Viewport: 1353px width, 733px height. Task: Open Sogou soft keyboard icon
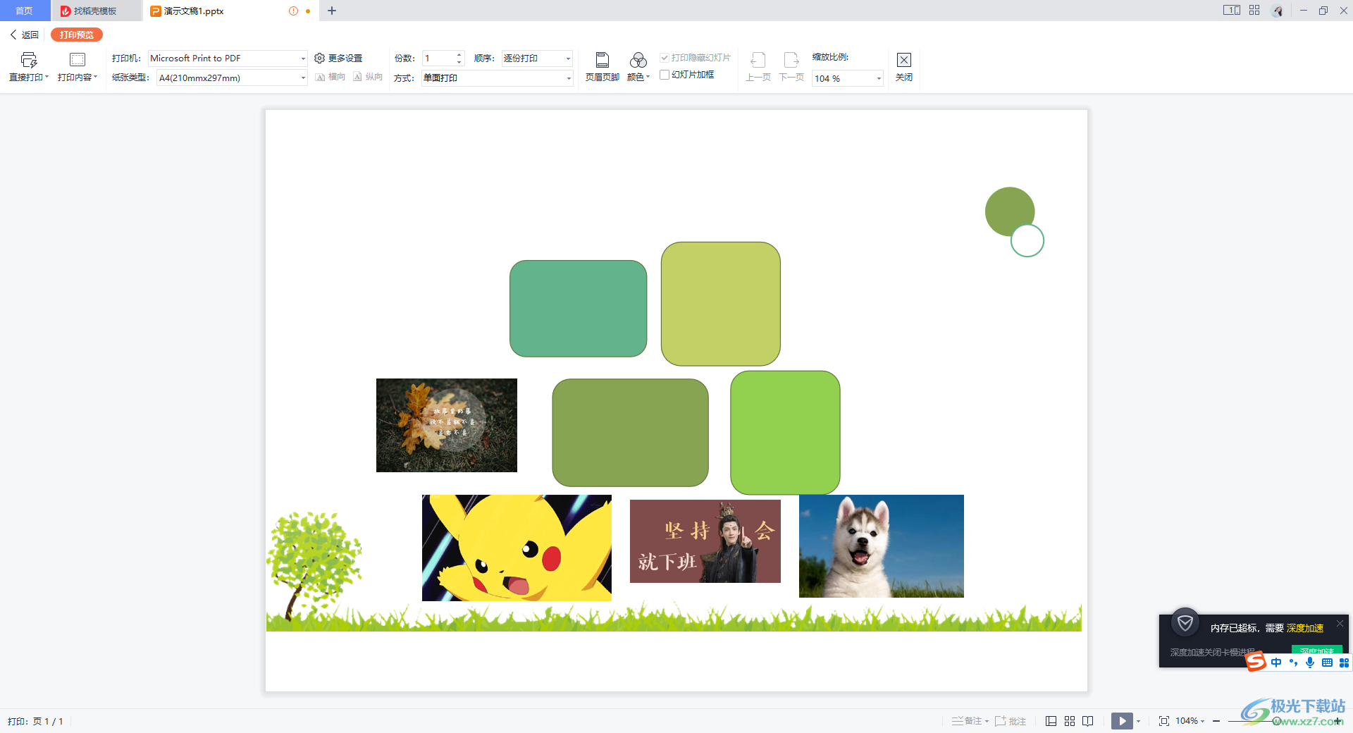click(1327, 663)
